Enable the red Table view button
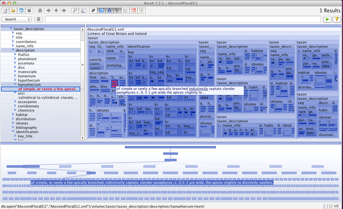The image size is (343, 209). (133, 11)
